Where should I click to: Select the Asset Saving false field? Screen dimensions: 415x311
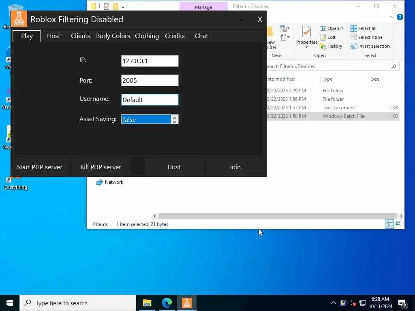(x=146, y=119)
